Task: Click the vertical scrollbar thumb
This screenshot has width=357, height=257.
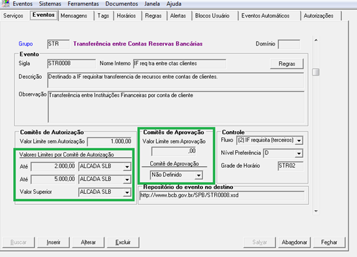Action: [316, 72]
